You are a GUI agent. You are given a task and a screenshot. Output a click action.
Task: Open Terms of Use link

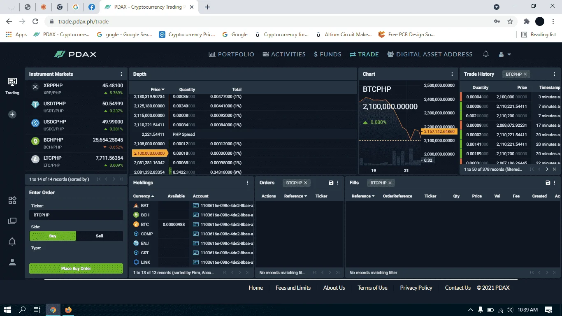pyautogui.click(x=372, y=288)
